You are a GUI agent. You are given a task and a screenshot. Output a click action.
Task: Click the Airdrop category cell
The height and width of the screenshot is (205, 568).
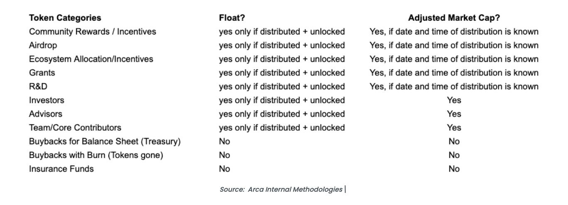(x=43, y=45)
